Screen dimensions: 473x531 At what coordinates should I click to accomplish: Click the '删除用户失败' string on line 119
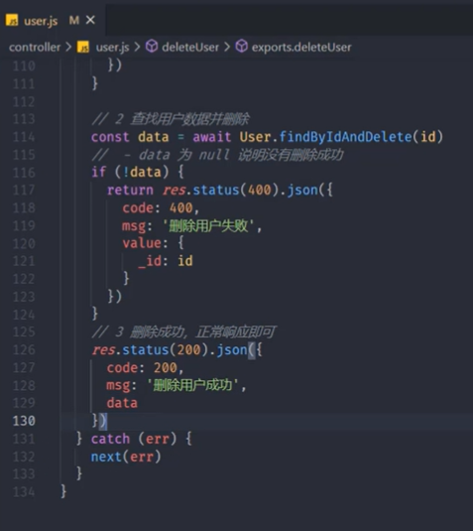(x=208, y=226)
